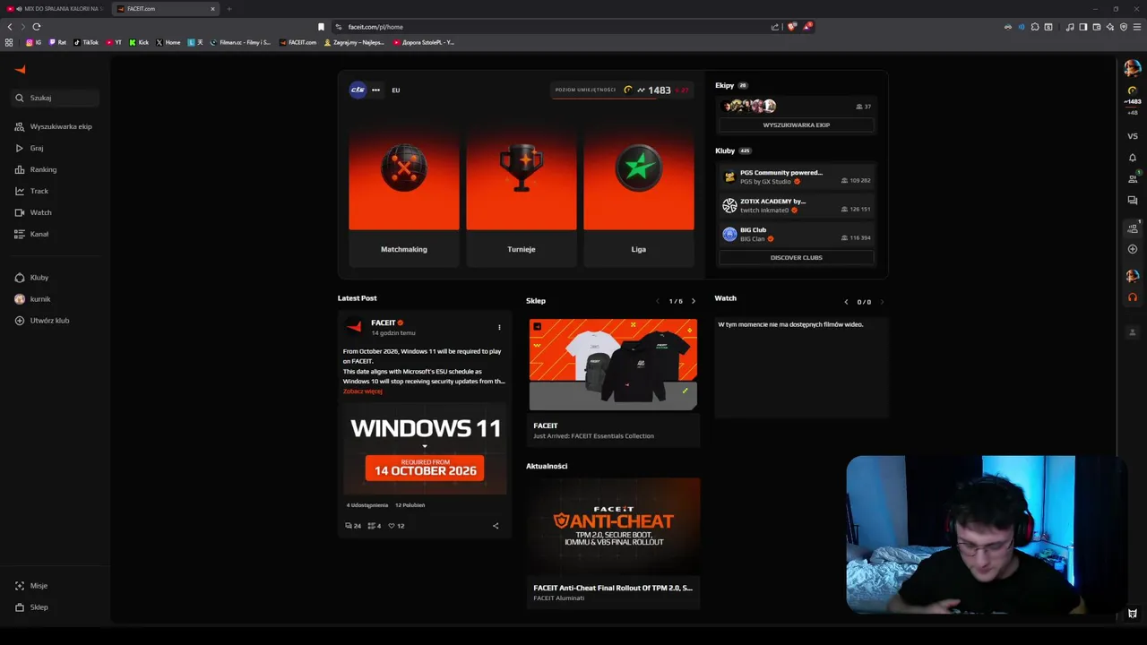Open Misje at sidebar bottom
The height and width of the screenshot is (645, 1147).
[x=32, y=586]
